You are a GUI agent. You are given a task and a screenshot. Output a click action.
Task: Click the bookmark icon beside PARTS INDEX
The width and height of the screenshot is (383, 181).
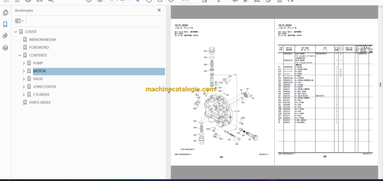[25, 102]
